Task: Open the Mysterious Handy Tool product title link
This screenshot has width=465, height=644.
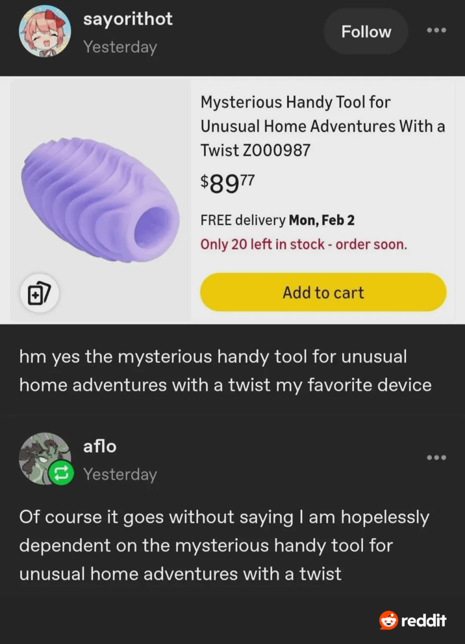Action: point(322,126)
